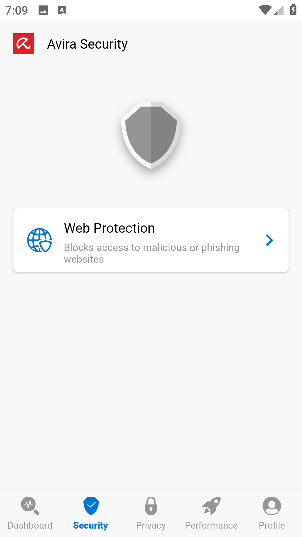
Task: Open the Web Protection title
Action: 109,228
